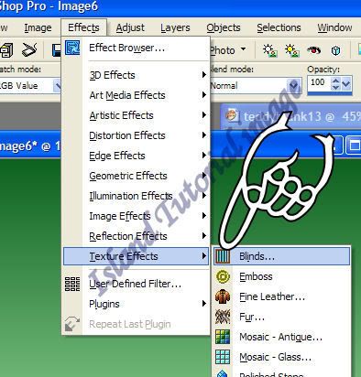
Task: Select Blinds texture effect
Action: pyautogui.click(x=281, y=256)
